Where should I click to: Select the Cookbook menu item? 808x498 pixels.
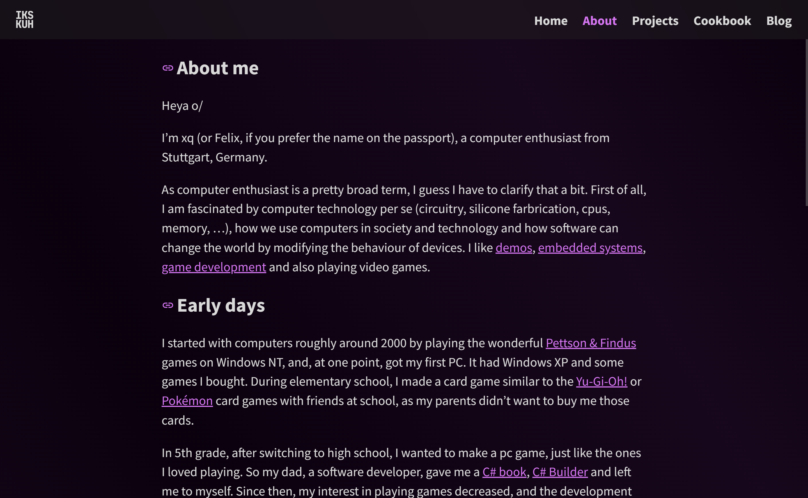point(722,20)
